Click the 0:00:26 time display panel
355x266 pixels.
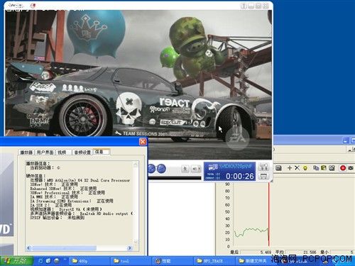point(229,172)
